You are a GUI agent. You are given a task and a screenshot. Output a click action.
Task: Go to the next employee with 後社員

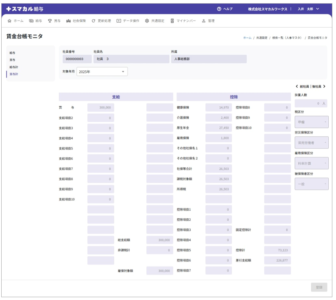coord(319,87)
